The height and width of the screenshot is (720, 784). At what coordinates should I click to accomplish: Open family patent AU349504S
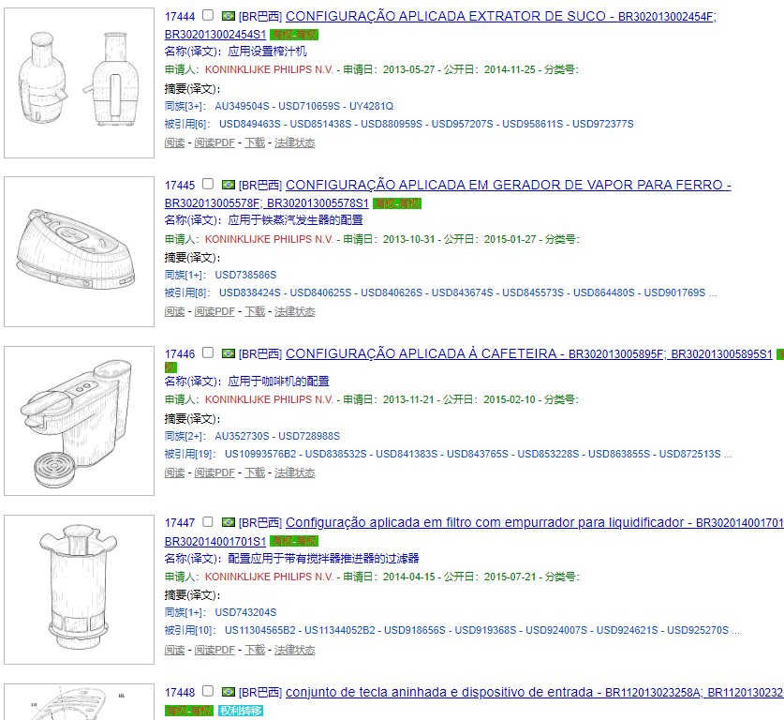click(242, 106)
